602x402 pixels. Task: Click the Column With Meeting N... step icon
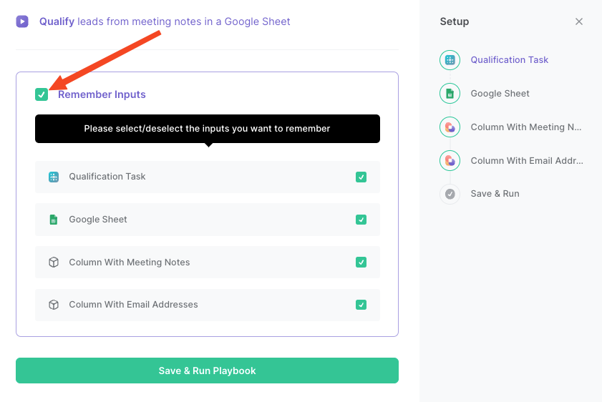(x=450, y=127)
